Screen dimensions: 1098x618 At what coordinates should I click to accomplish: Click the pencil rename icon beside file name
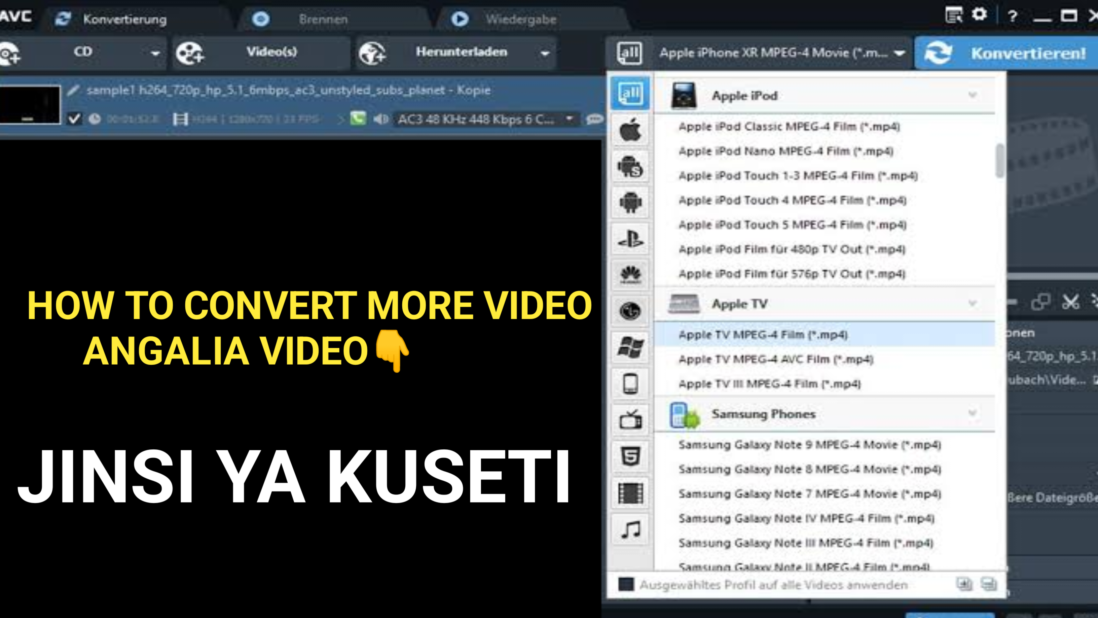pos(73,90)
